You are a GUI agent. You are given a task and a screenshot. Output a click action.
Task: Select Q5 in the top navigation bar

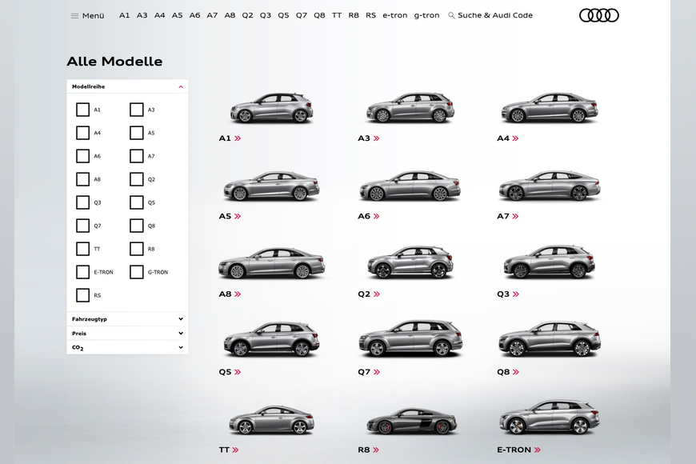283,15
